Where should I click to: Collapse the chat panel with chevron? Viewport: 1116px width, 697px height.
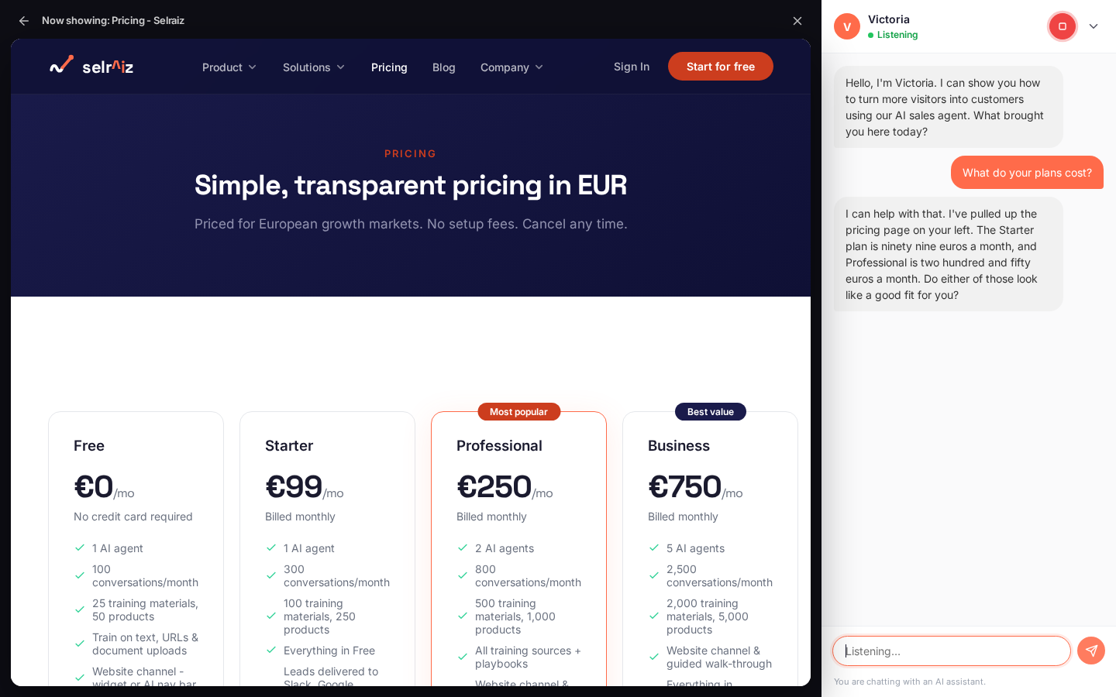coord(1094,26)
